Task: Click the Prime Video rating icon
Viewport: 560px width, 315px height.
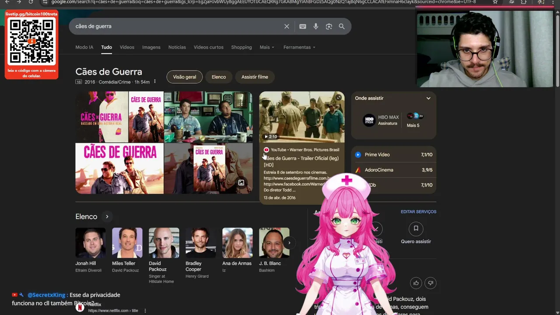Action: [x=357, y=154]
